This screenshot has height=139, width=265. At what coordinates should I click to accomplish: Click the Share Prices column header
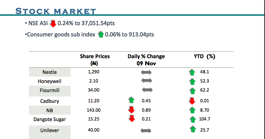pos(95,60)
